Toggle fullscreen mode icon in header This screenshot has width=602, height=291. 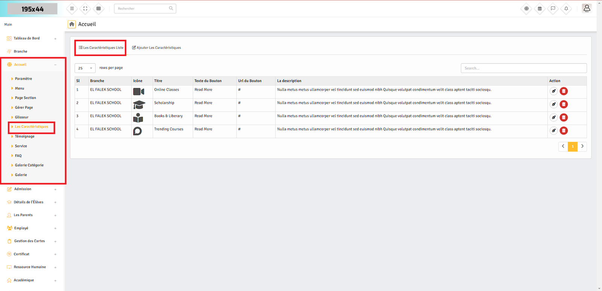[x=85, y=9]
